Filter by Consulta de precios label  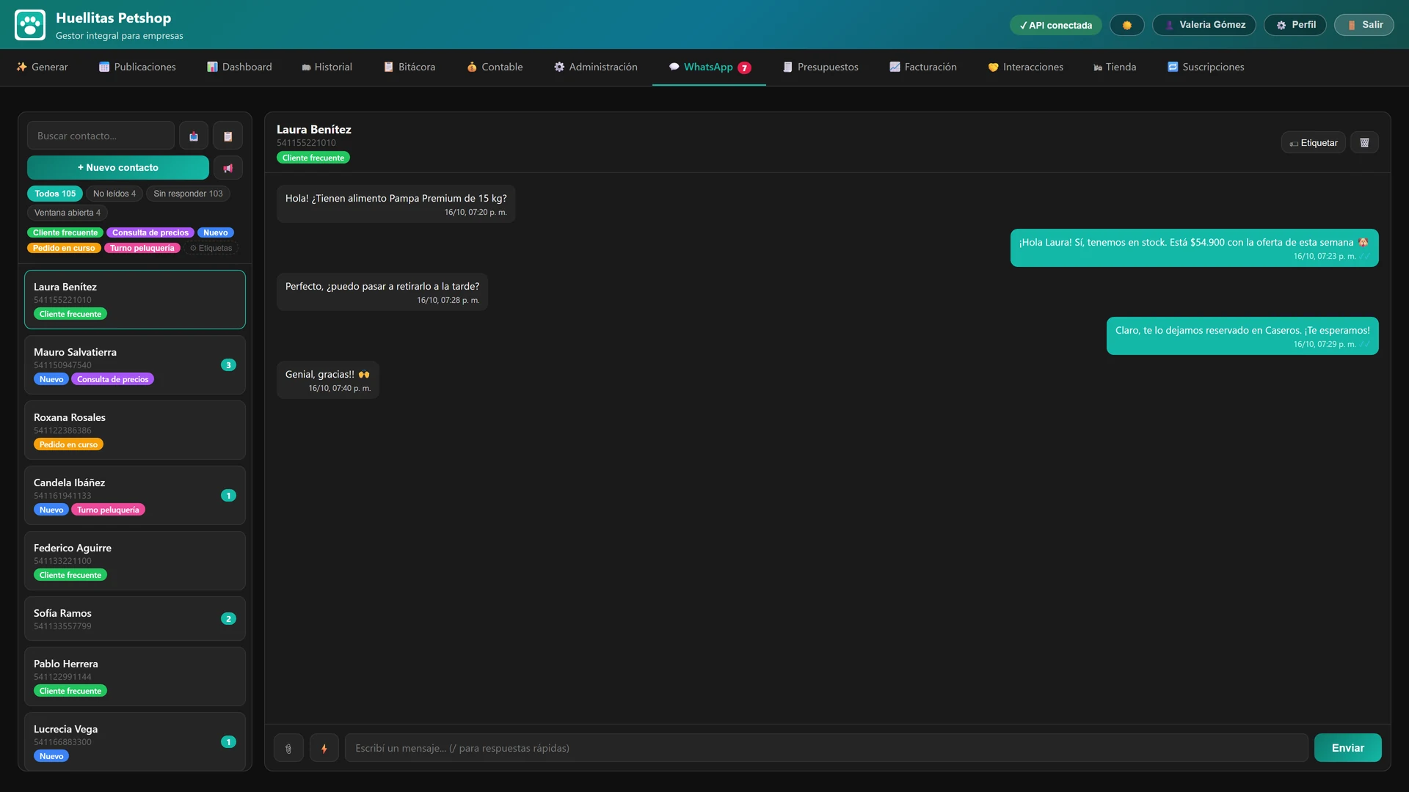coord(150,232)
